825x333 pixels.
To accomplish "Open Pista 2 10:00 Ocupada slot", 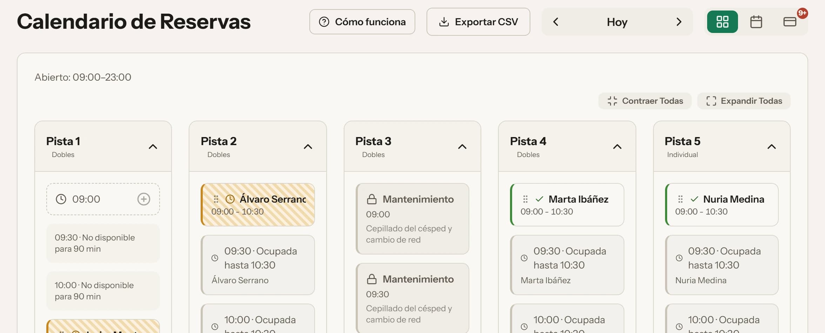I will coord(258,318).
